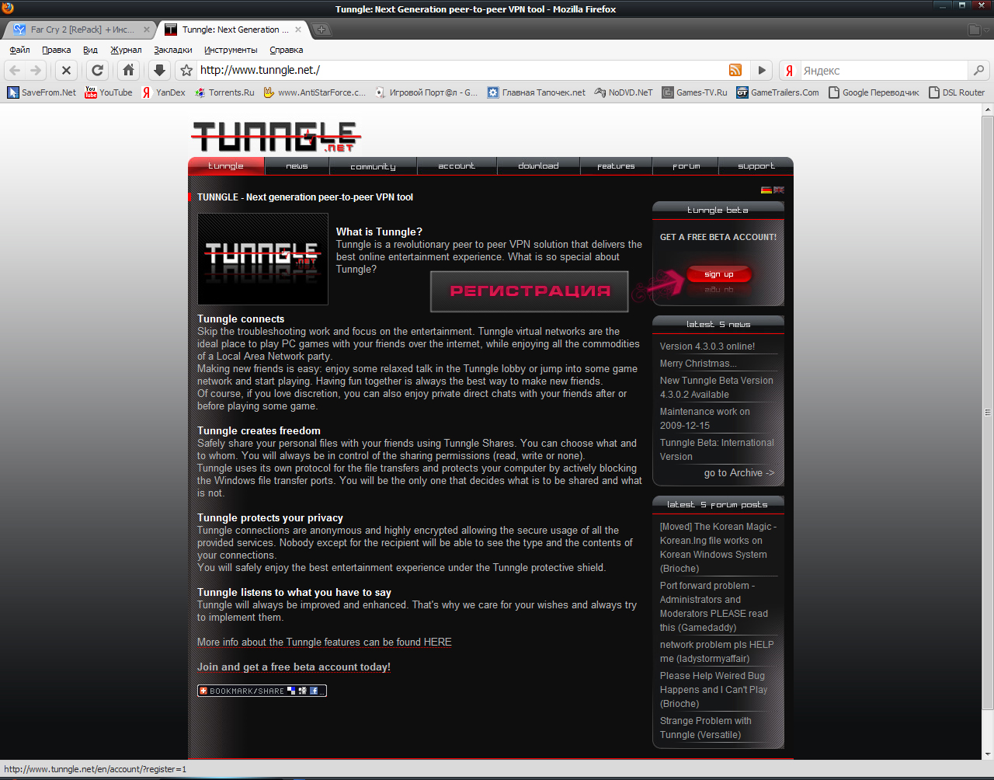Viewport: 994px width, 780px height.
Task: Open the downloads arrow toolbar button
Action: pyautogui.click(x=159, y=71)
